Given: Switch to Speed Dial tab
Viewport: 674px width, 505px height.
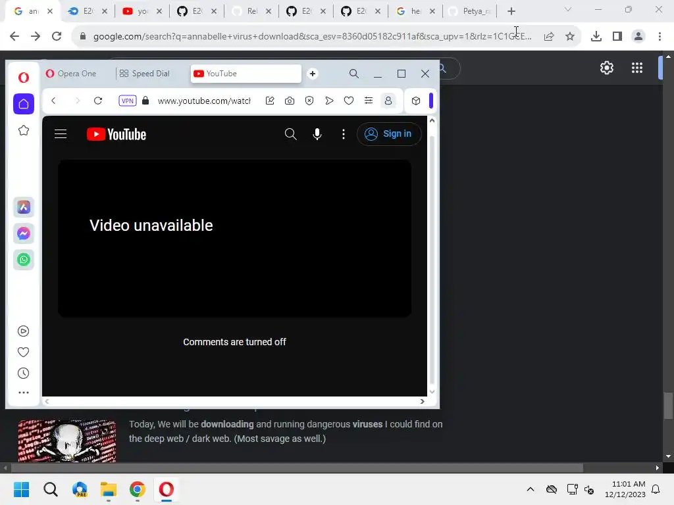Looking at the screenshot, I should click(x=144, y=74).
